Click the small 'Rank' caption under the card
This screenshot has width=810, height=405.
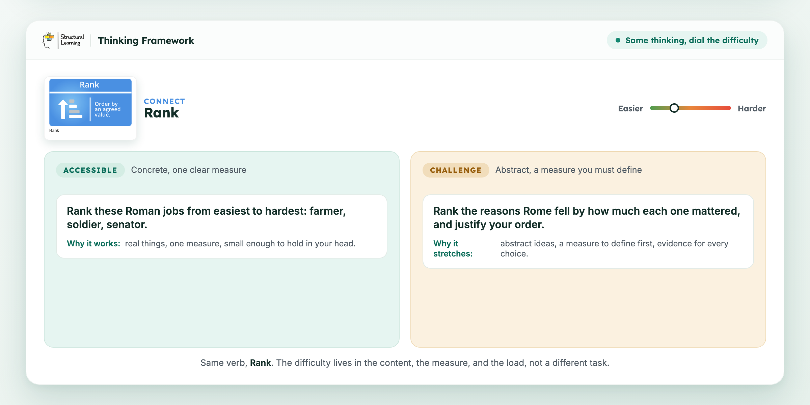tap(54, 131)
